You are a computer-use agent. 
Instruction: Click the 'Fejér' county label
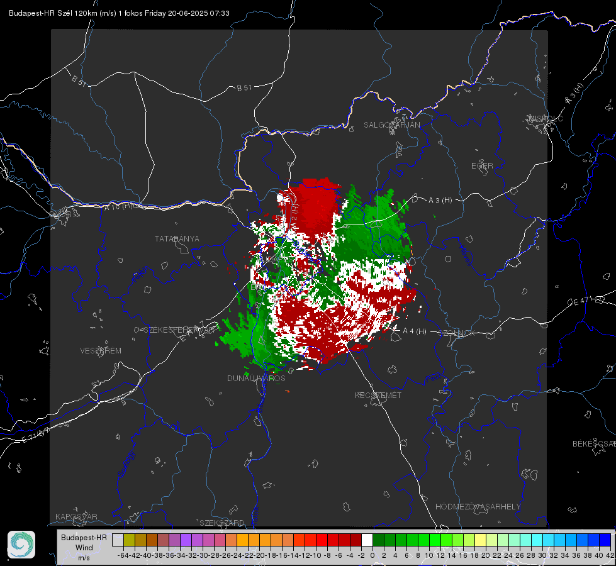141,275
